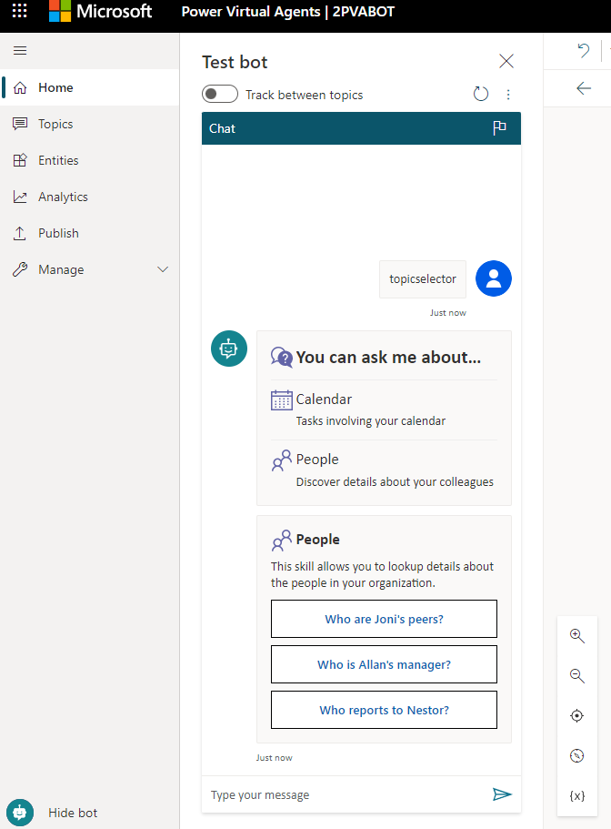Open the Publish page
The width and height of the screenshot is (611, 829).
tap(90, 233)
